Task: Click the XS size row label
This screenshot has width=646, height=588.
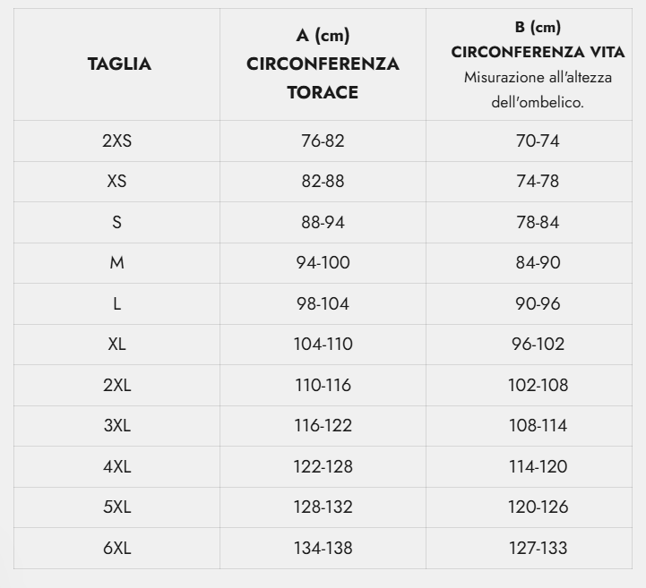Action: [x=117, y=181]
